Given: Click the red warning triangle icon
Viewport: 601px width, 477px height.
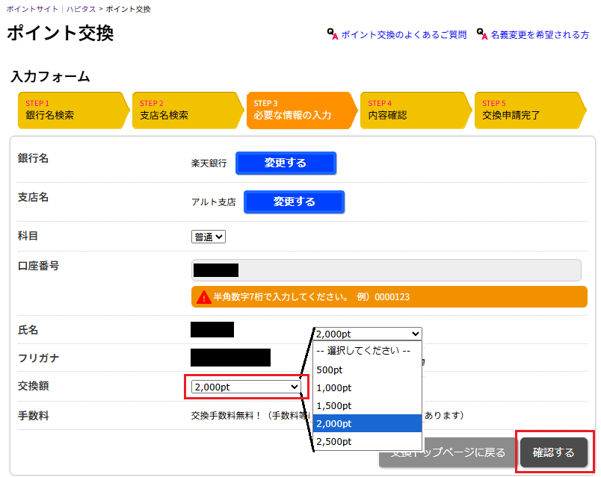Looking at the screenshot, I should [x=203, y=297].
